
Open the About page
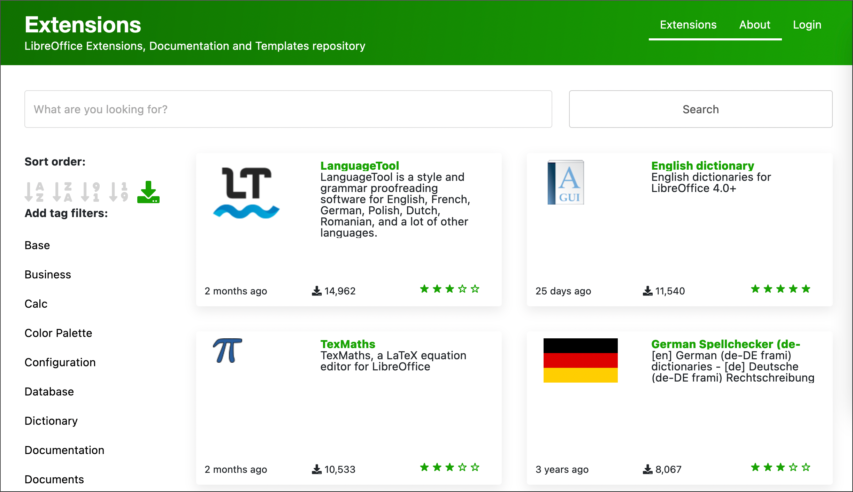pyautogui.click(x=755, y=25)
